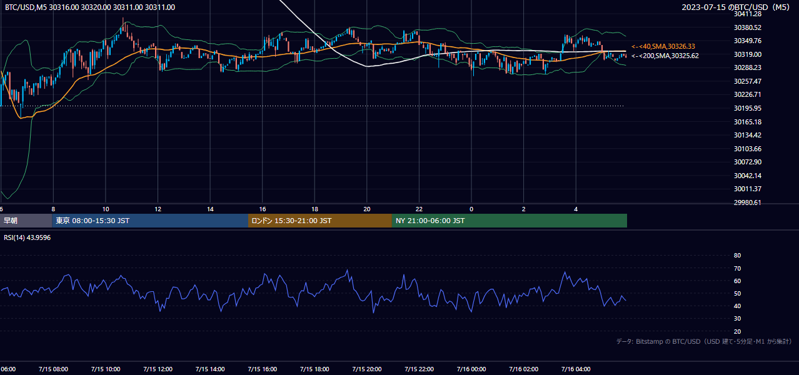Click the 7/15 20:00 bottom date label

(x=366, y=369)
